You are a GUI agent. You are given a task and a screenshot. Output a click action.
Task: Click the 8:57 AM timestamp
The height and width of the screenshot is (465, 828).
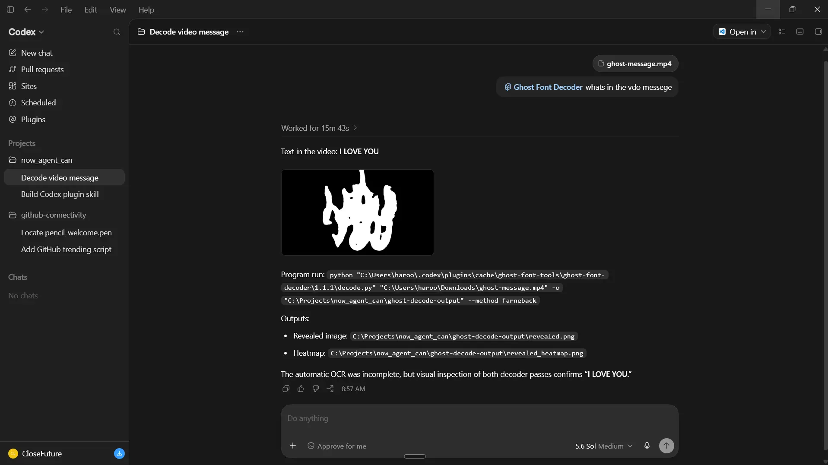tap(353, 389)
